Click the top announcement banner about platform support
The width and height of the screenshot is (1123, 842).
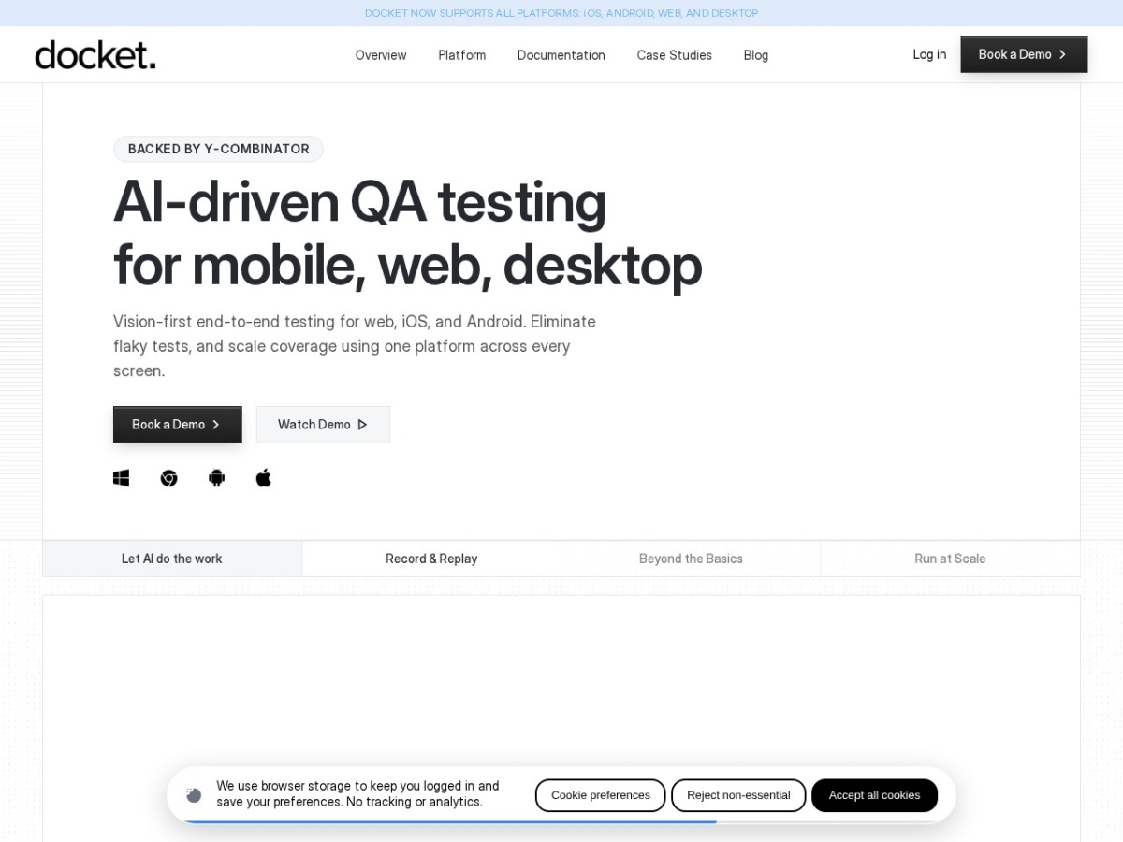pos(561,13)
